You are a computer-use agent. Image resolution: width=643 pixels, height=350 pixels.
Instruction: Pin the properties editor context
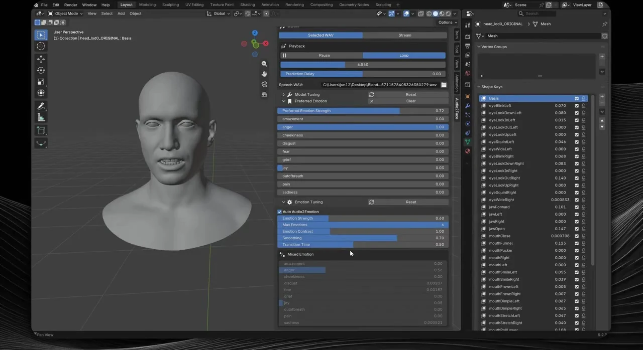[x=604, y=24]
